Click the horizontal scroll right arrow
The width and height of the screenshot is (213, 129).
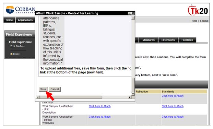tap(130, 97)
